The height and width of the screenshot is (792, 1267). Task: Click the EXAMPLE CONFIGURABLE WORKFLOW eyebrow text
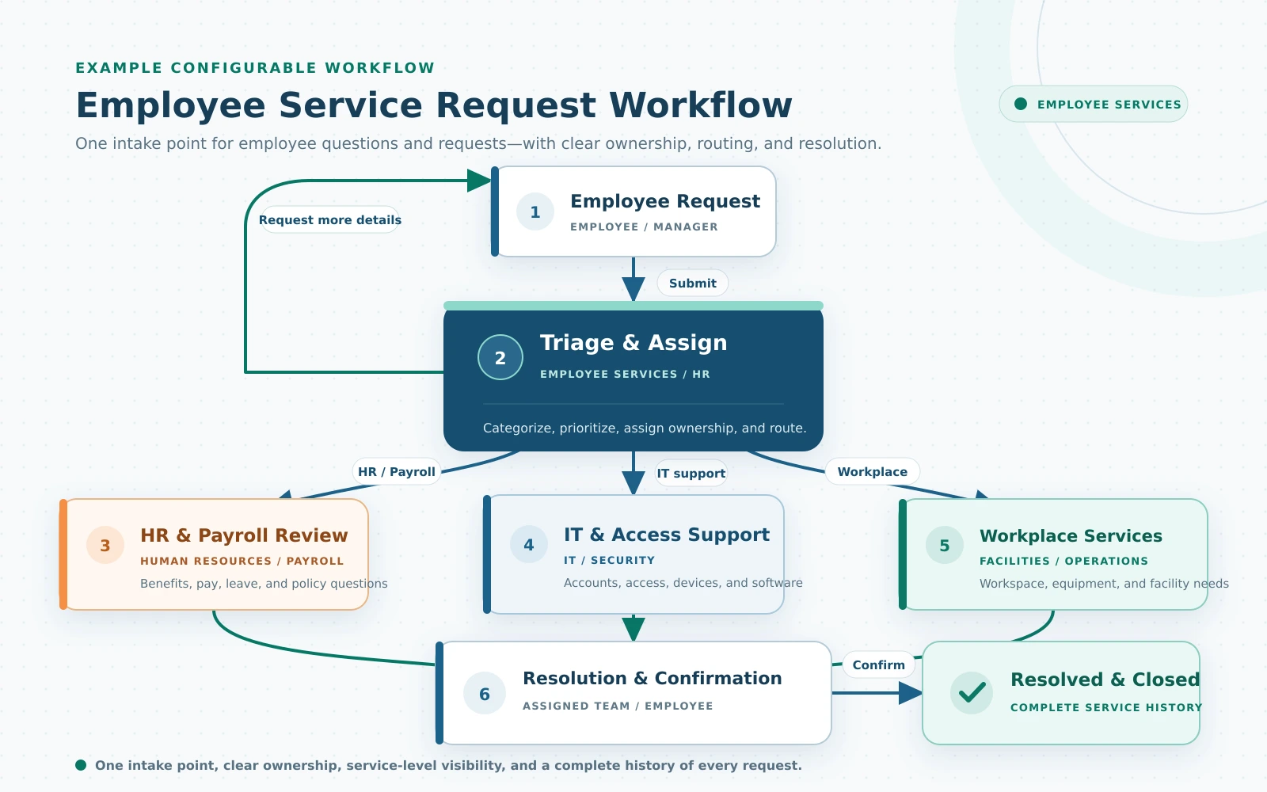pos(255,68)
